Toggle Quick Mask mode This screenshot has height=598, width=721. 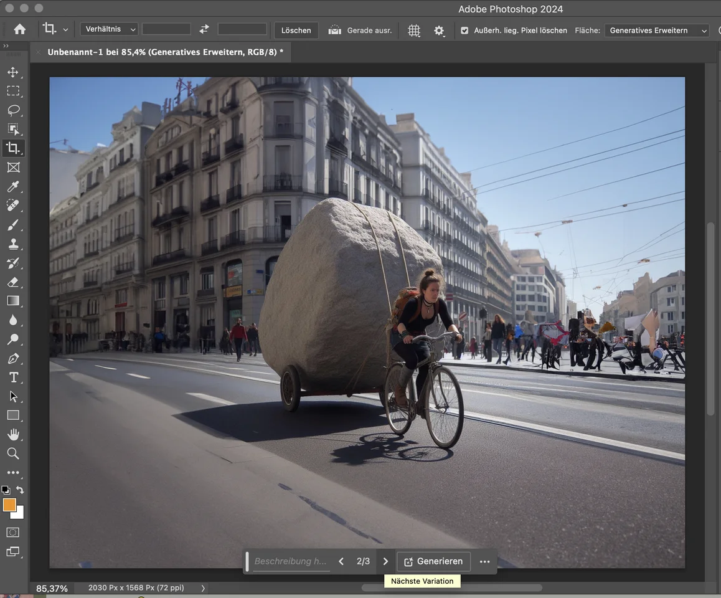(x=13, y=533)
